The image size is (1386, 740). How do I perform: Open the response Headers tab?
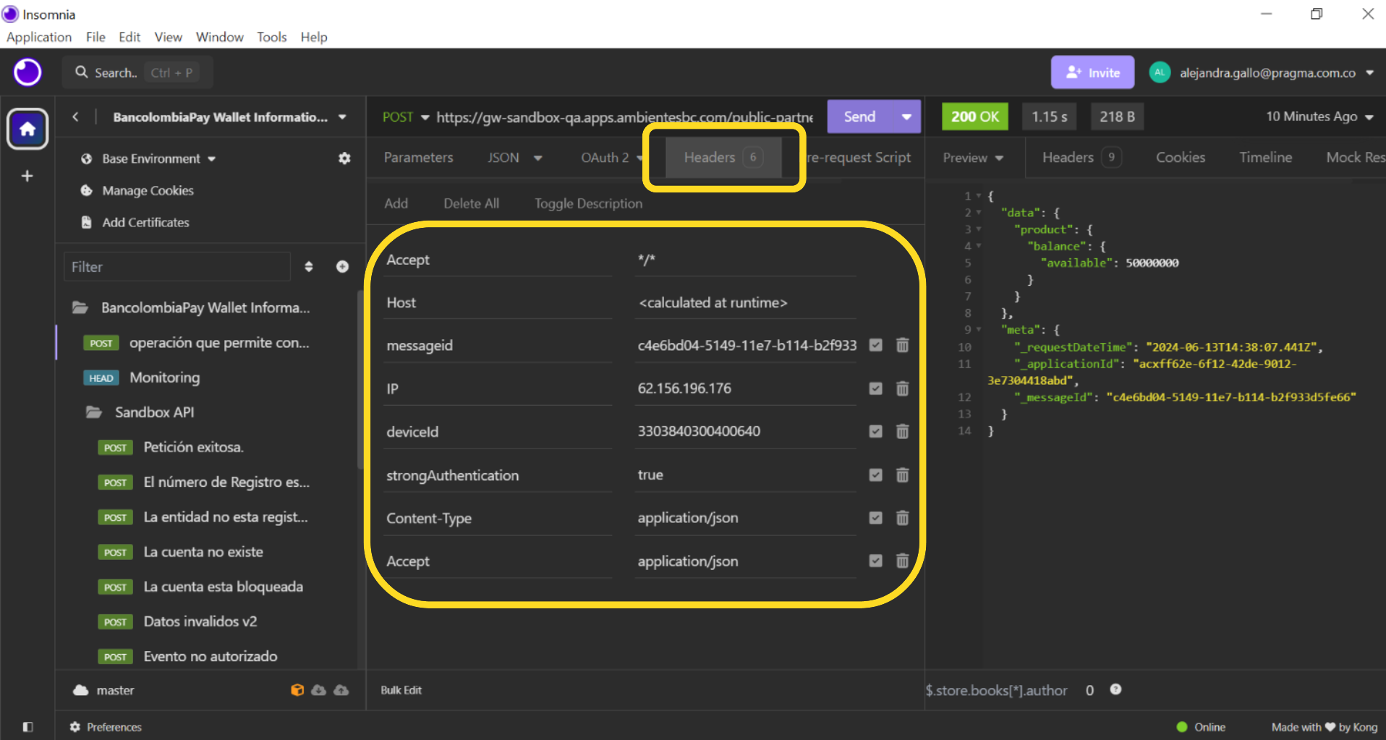(1081, 158)
